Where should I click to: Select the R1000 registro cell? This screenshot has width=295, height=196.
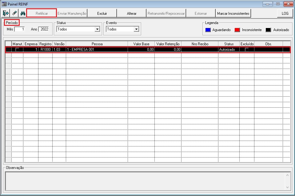click(x=45, y=50)
